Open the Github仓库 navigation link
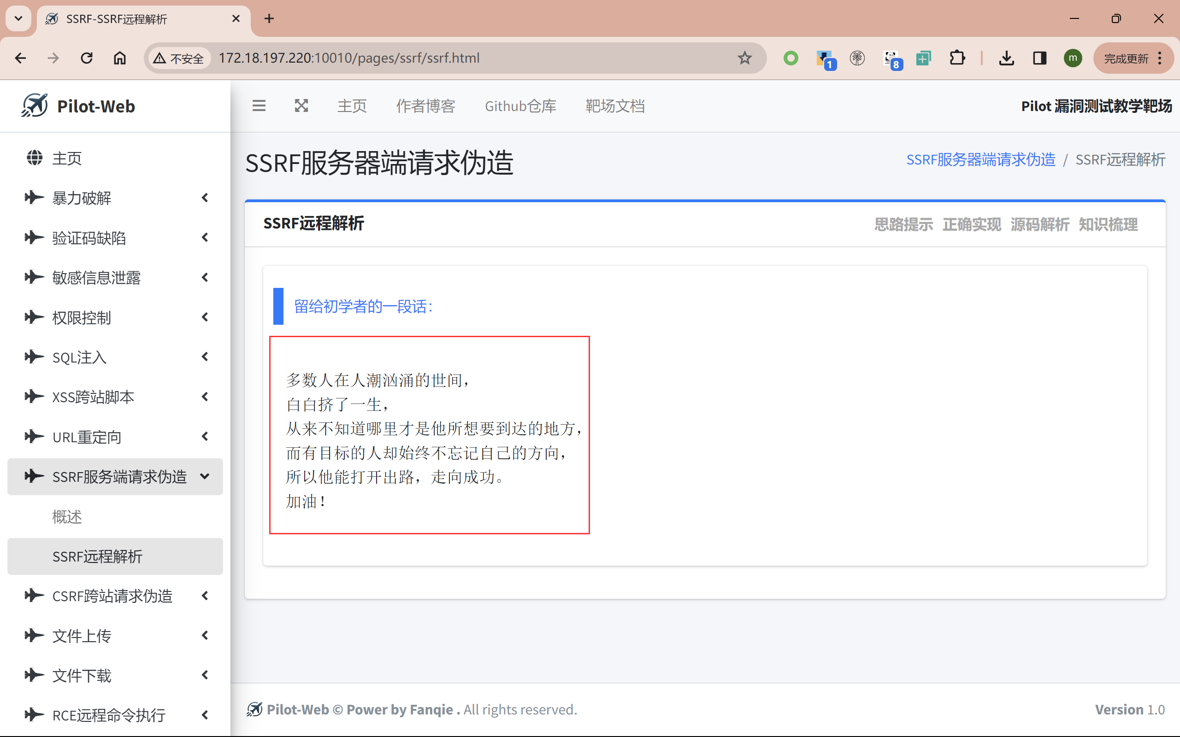 pyautogui.click(x=520, y=106)
